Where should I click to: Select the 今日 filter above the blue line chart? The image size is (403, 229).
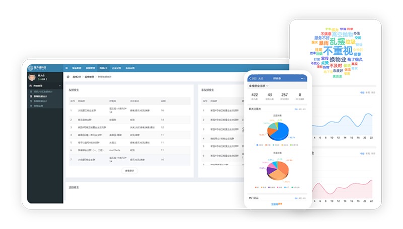pos(362,92)
